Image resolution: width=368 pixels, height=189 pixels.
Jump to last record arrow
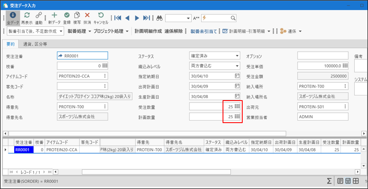pos(146,18)
